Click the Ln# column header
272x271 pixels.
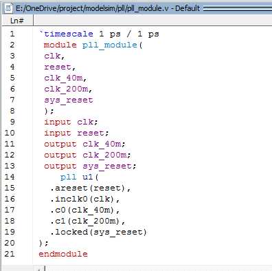click(17, 21)
